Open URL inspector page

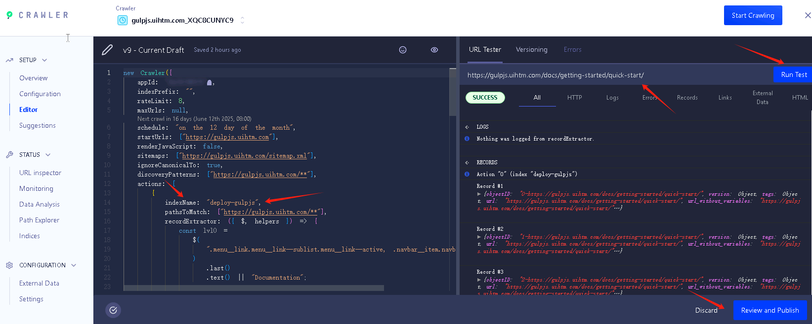pos(41,173)
